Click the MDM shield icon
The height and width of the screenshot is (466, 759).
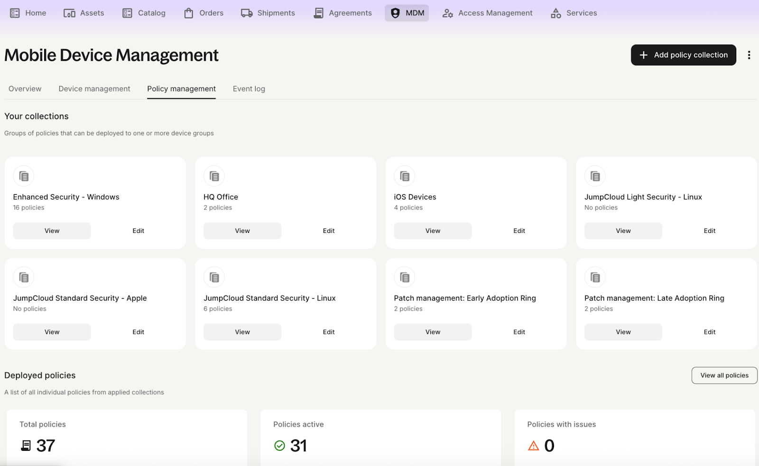click(395, 13)
